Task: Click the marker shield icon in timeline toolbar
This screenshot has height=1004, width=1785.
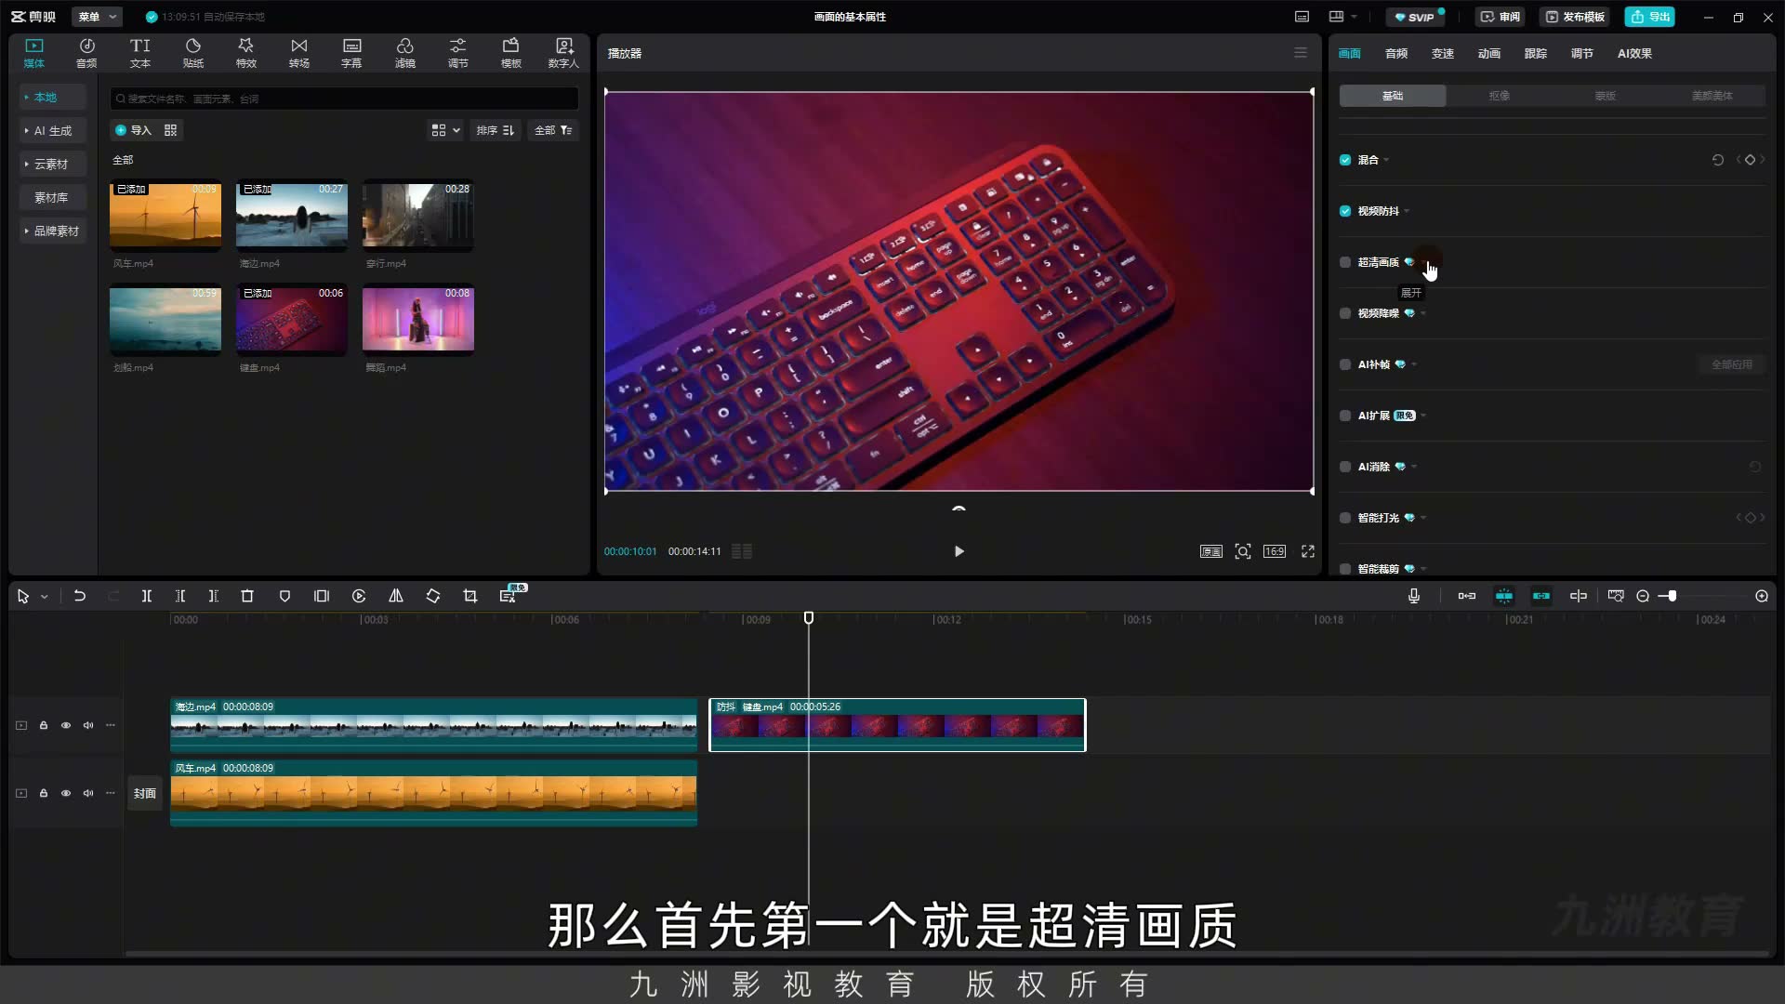Action: point(284,596)
